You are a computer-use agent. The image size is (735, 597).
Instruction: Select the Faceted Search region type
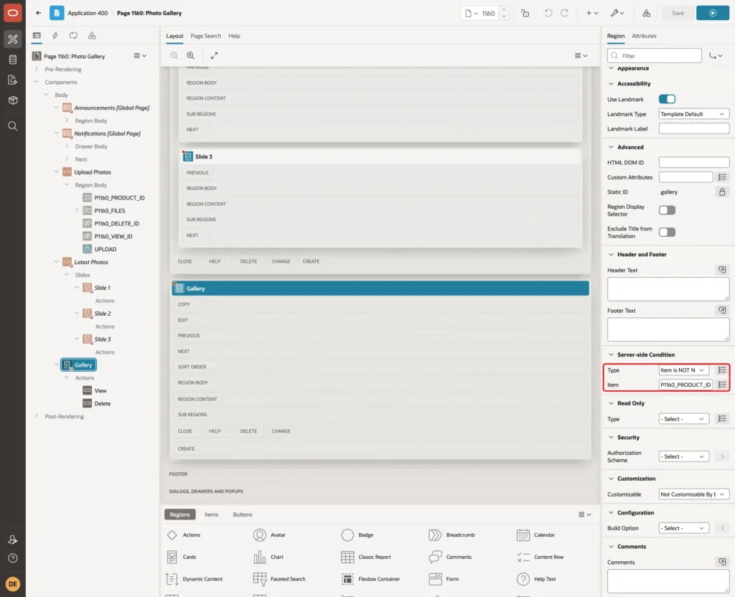pyautogui.click(x=279, y=579)
